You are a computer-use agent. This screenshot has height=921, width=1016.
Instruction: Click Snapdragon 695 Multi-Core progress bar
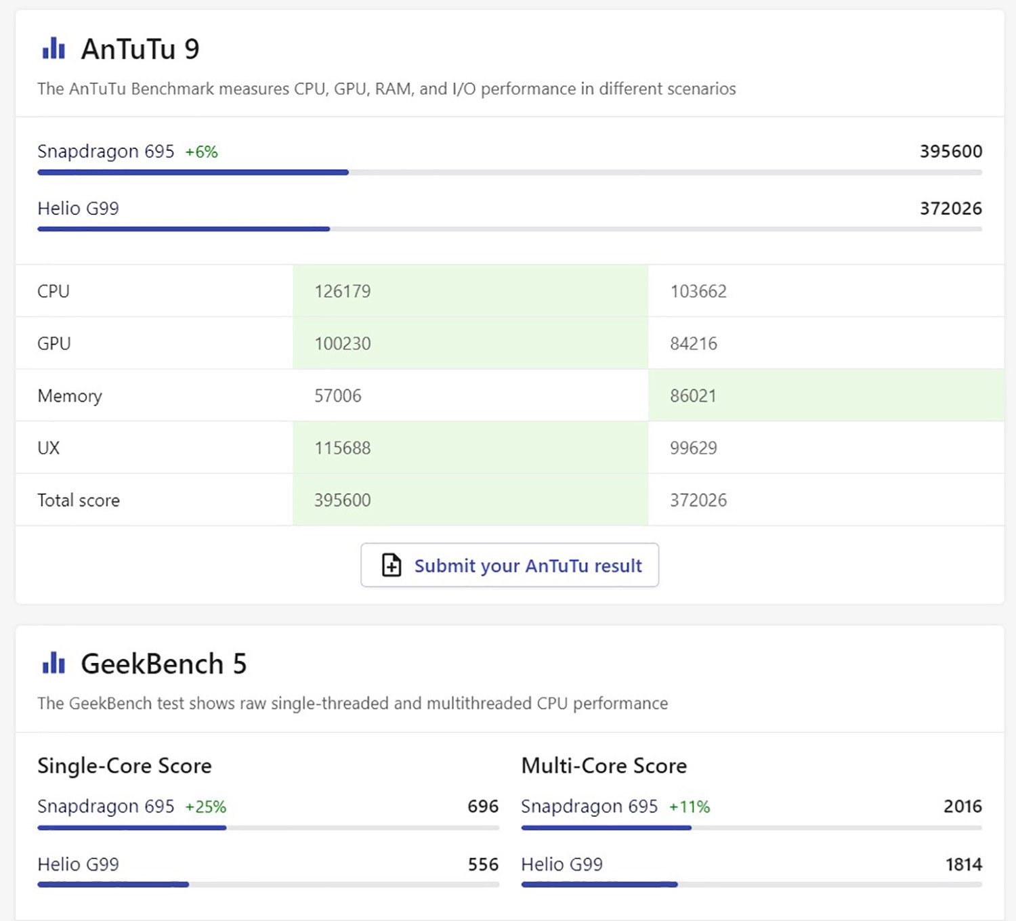tap(751, 828)
